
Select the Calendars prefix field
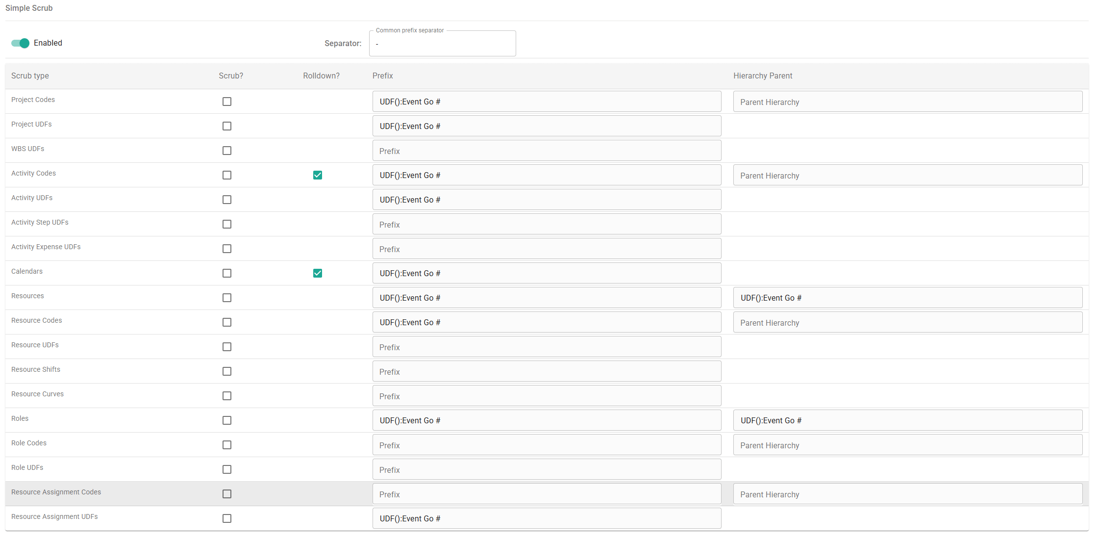point(547,273)
